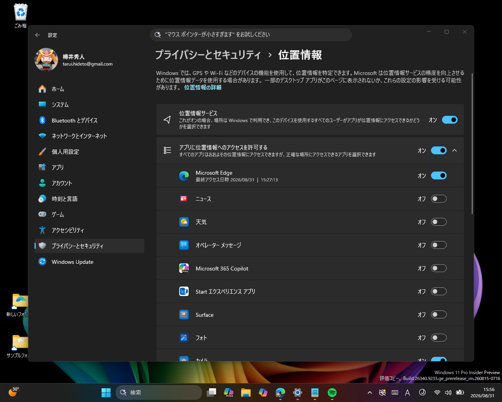This screenshot has height=402, width=502.
Task: Click the Microsoft 365 Copilot app icon in list
Action: tap(184, 268)
